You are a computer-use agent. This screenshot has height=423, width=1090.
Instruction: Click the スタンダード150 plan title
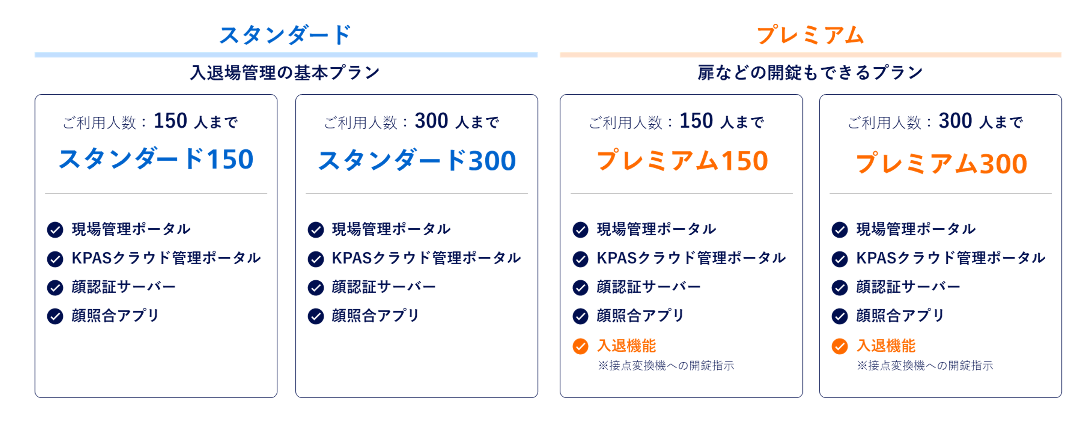tap(156, 159)
